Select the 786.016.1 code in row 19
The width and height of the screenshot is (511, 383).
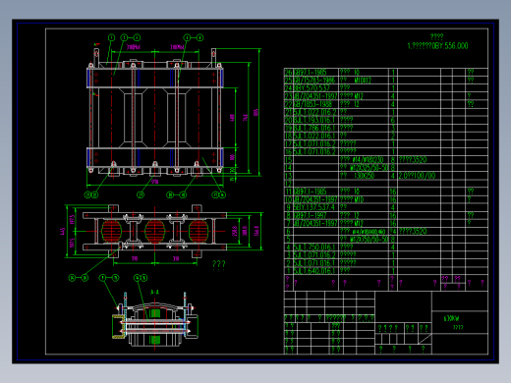314,128
